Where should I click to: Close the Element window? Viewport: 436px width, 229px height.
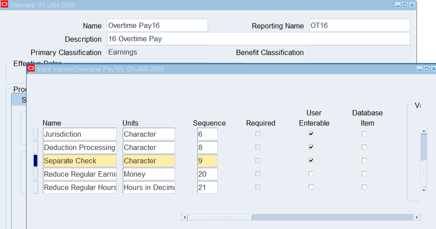(412, 5)
